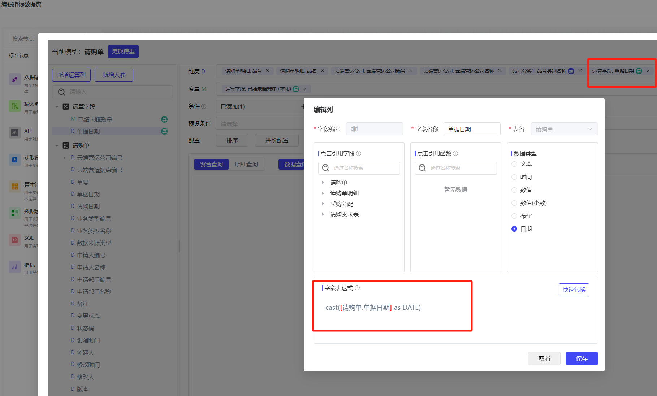Click the 搜索节点 search box
This screenshot has width=657, height=396.
pyautogui.click(x=23, y=39)
